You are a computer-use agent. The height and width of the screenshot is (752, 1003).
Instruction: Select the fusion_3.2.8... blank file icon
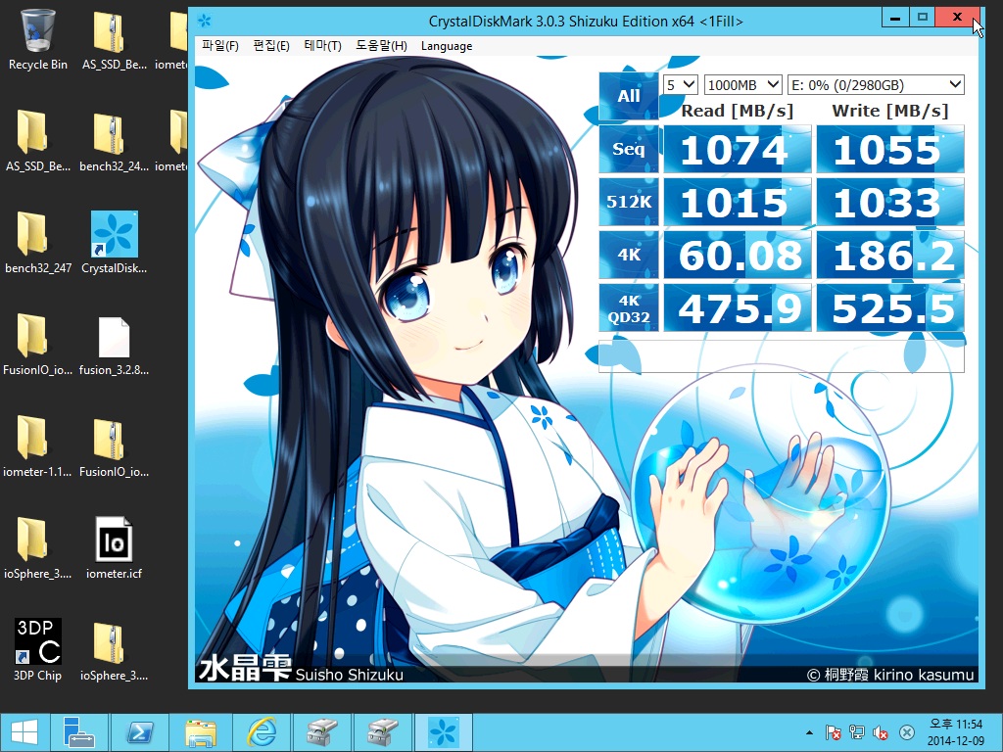(x=114, y=344)
